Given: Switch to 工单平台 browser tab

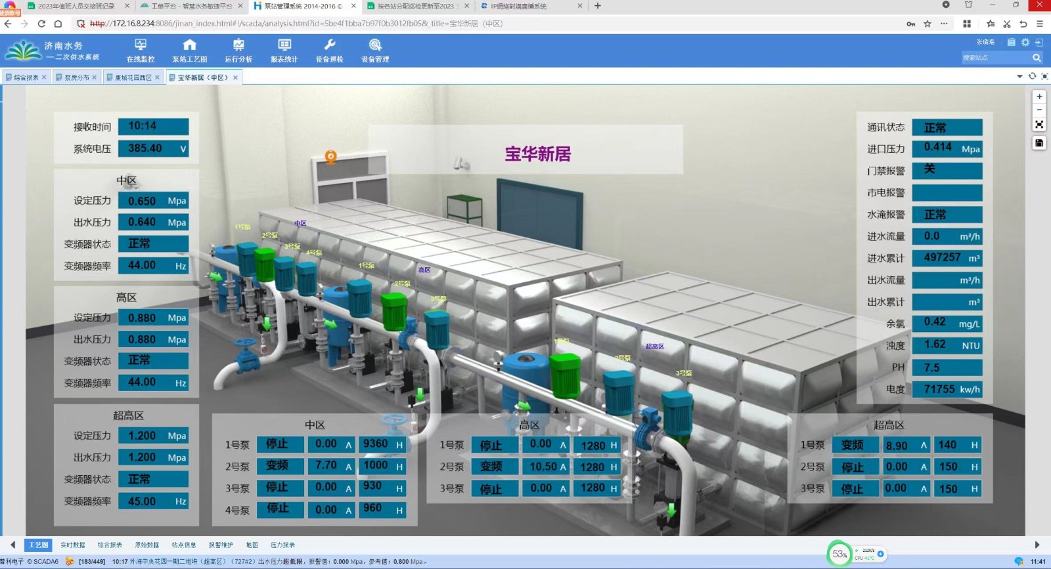Looking at the screenshot, I should pyautogui.click(x=190, y=6).
